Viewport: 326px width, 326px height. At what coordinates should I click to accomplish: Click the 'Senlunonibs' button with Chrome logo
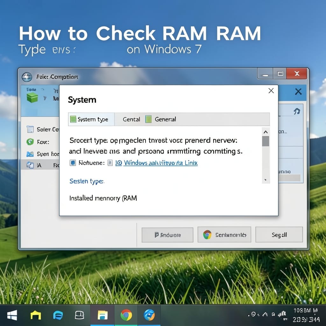(224, 235)
